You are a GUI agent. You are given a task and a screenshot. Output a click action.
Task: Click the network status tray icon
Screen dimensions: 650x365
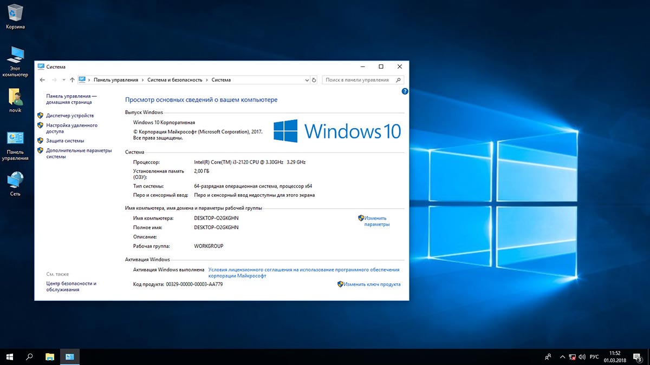(x=572, y=357)
